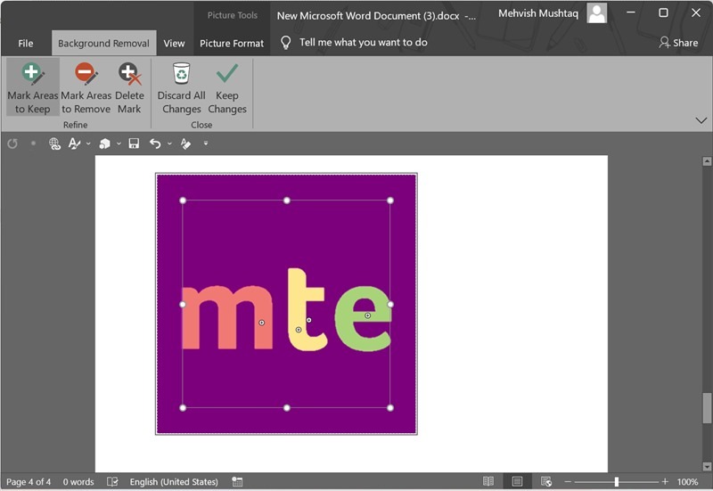The width and height of the screenshot is (713, 491).
Task: Click the lightbulb Tell me icon
Action: (x=285, y=42)
